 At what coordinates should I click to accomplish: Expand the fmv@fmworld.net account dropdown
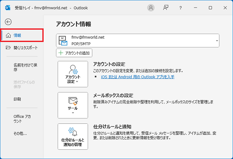coord(138,40)
